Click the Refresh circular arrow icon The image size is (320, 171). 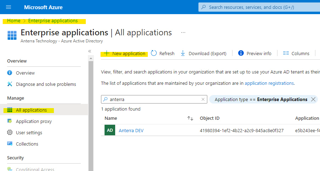pyautogui.click(x=154, y=53)
